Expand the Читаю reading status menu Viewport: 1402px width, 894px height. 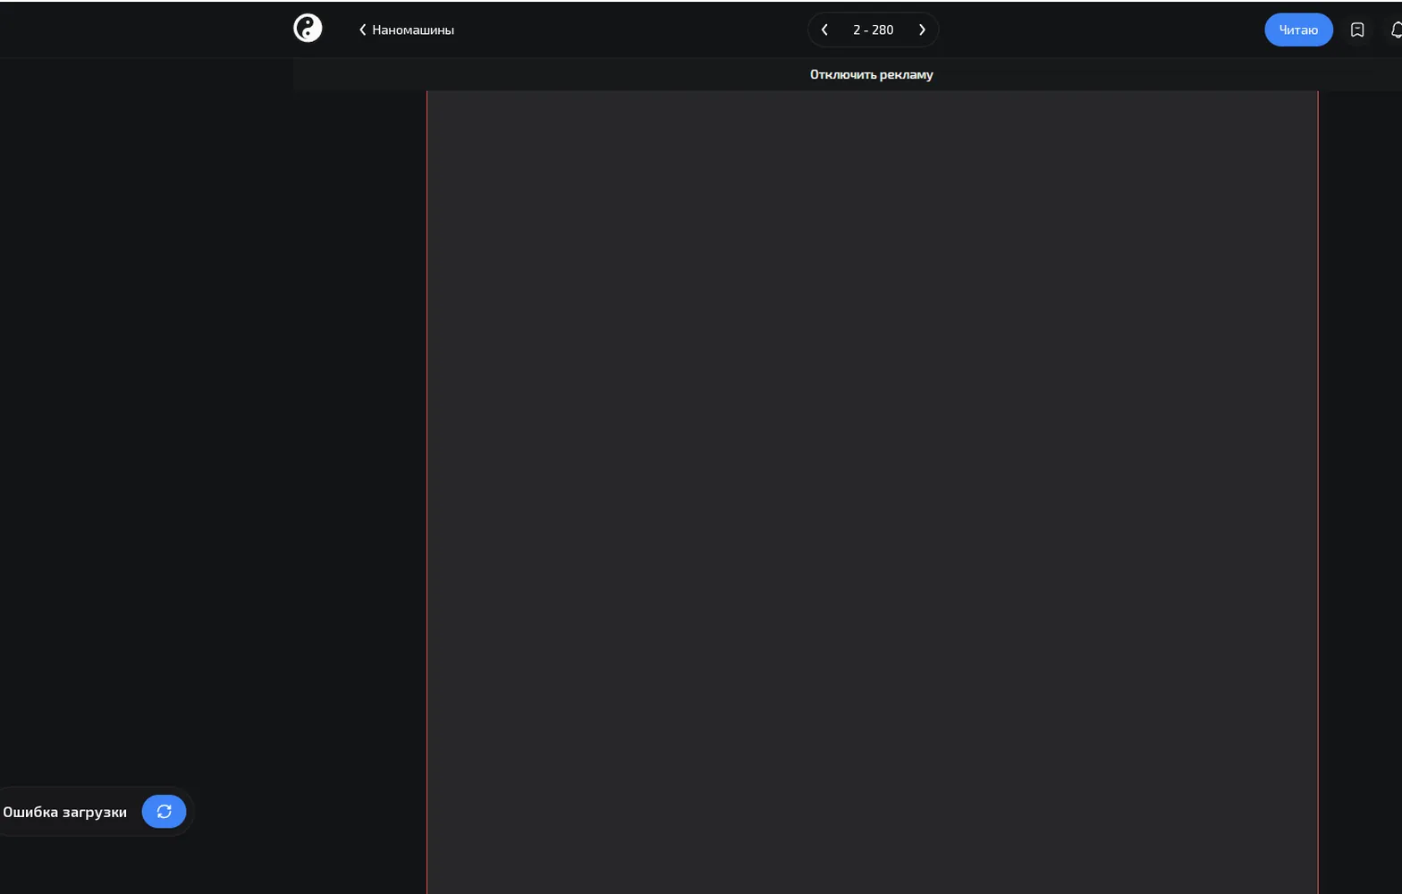1298,30
